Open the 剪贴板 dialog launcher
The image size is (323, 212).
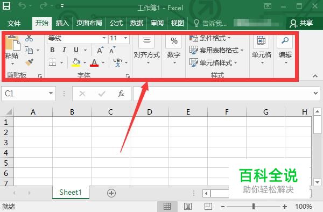(x=40, y=76)
